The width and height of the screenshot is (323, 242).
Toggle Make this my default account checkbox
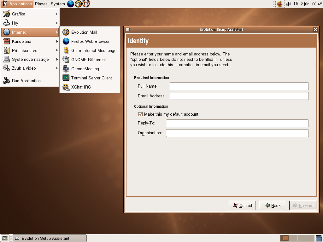140,114
